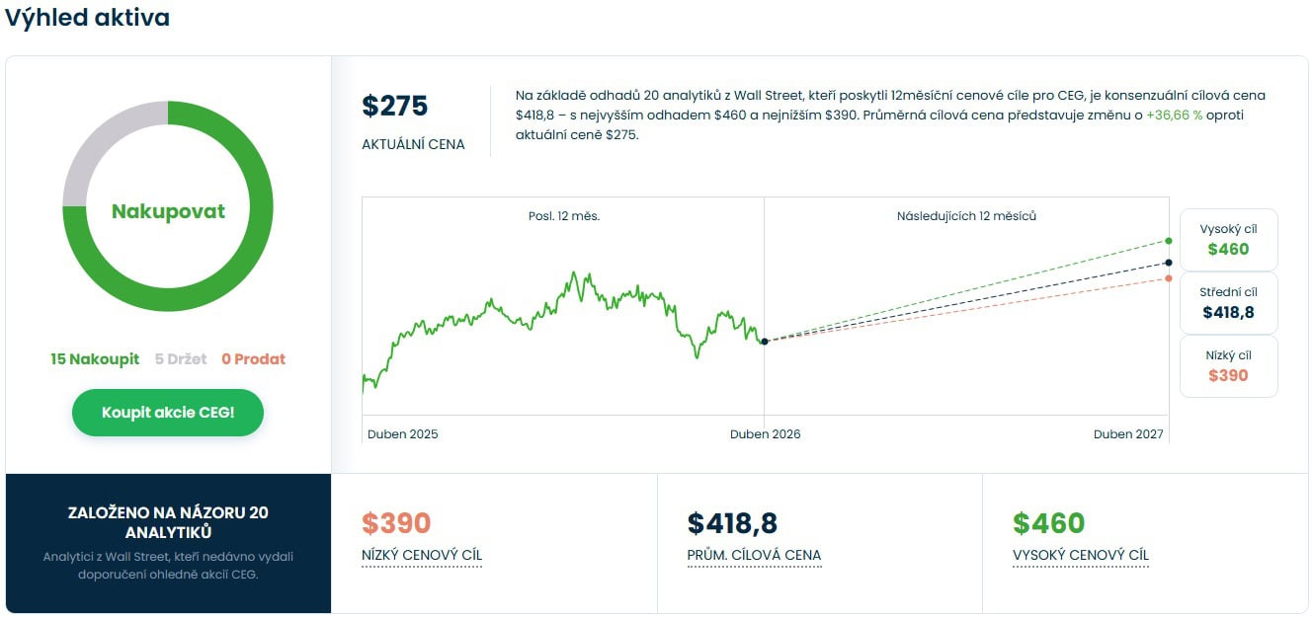This screenshot has height=620, width=1313.
Task: Select the Nízký cíl $390 card
Action: pos(1228,366)
